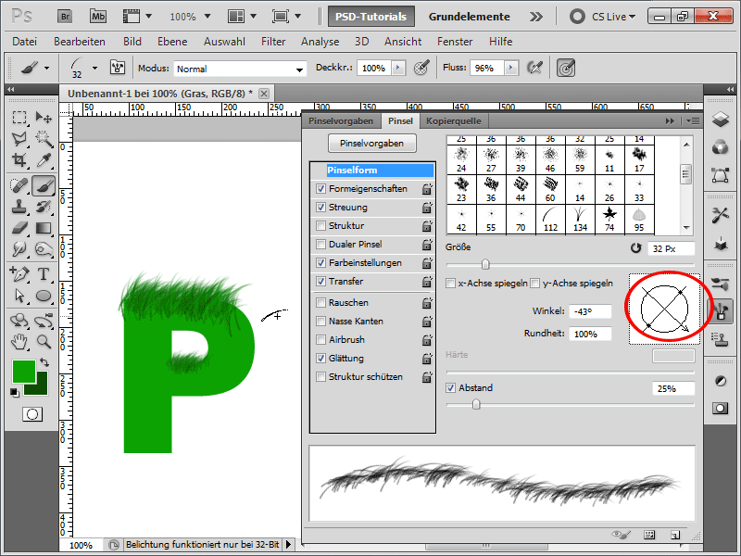Select the Magic Wand tool

pos(44,138)
